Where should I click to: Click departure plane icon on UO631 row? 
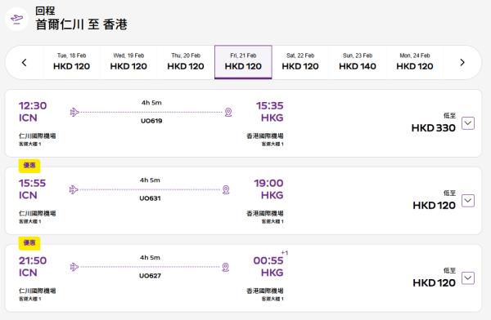(x=74, y=189)
